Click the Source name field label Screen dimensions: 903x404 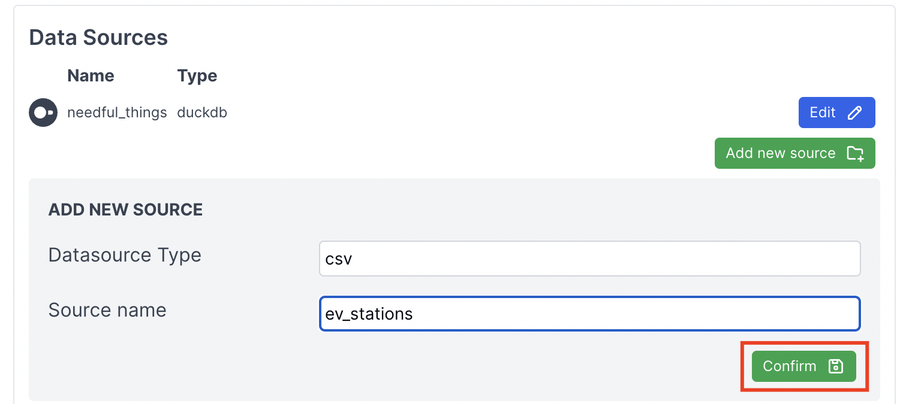[x=107, y=310]
